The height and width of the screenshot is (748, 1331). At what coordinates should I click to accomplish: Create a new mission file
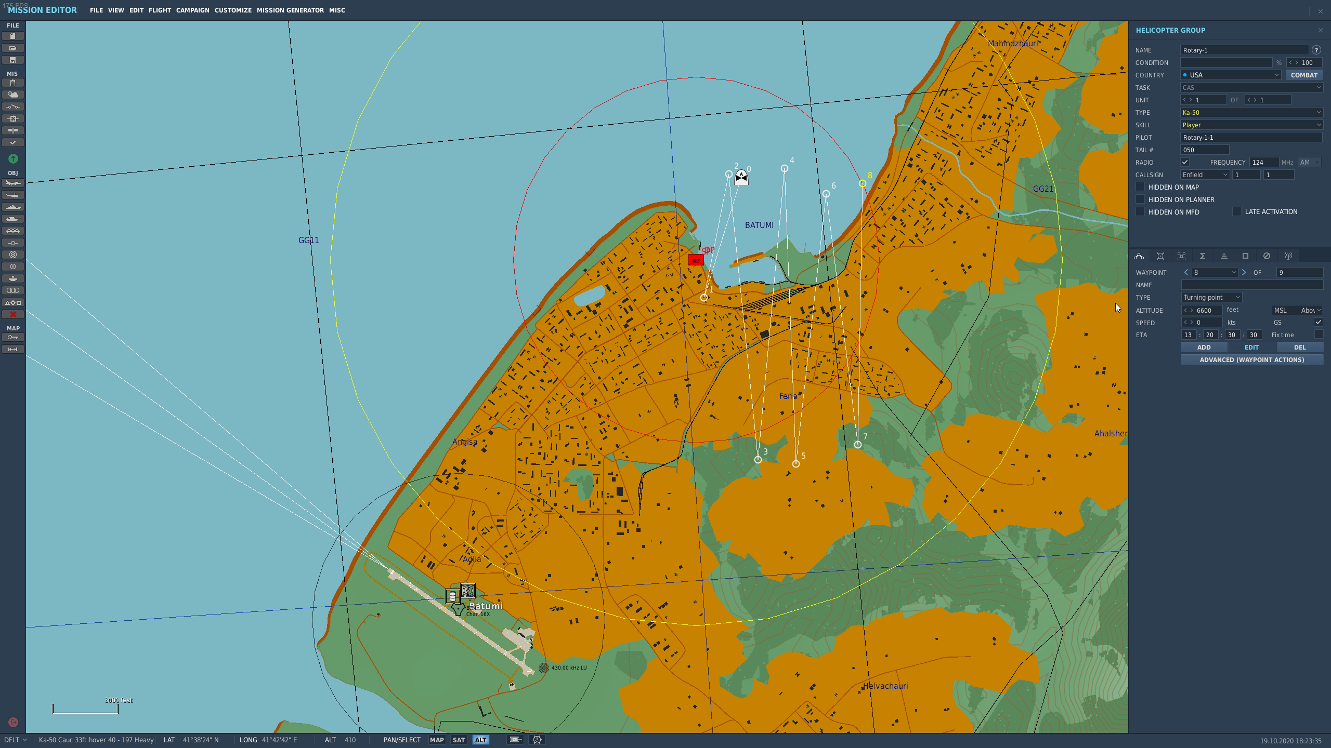[13, 36]
